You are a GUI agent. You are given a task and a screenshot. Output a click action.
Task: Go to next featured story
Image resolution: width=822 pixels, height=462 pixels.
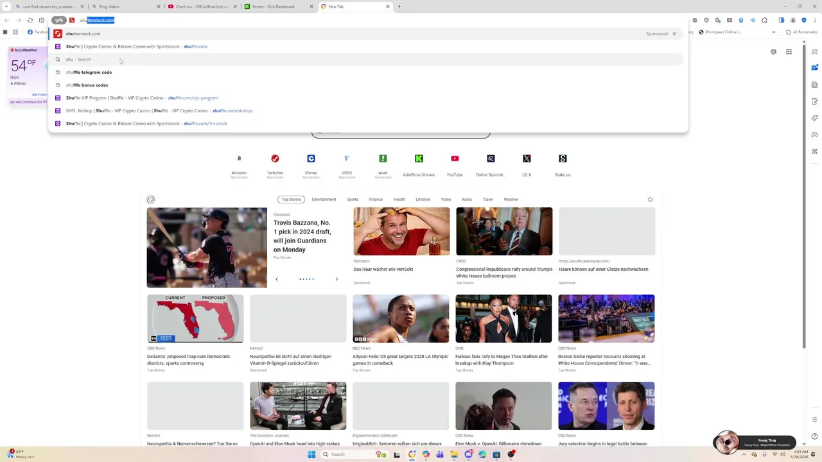pos(337,279)
